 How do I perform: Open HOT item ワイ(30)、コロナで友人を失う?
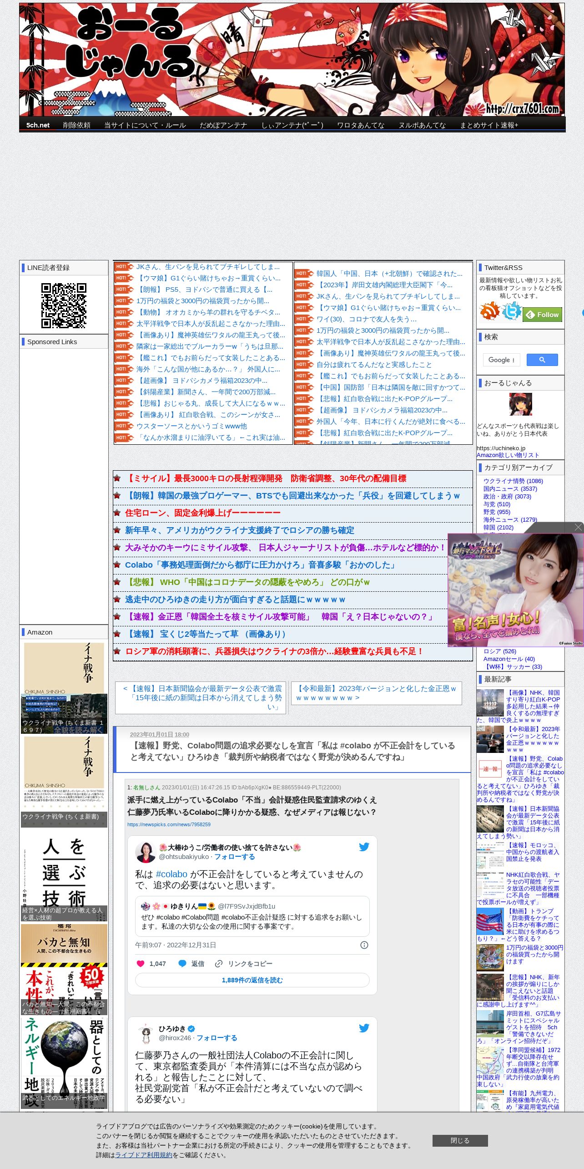pyautogui.click(x=367, y=319)
